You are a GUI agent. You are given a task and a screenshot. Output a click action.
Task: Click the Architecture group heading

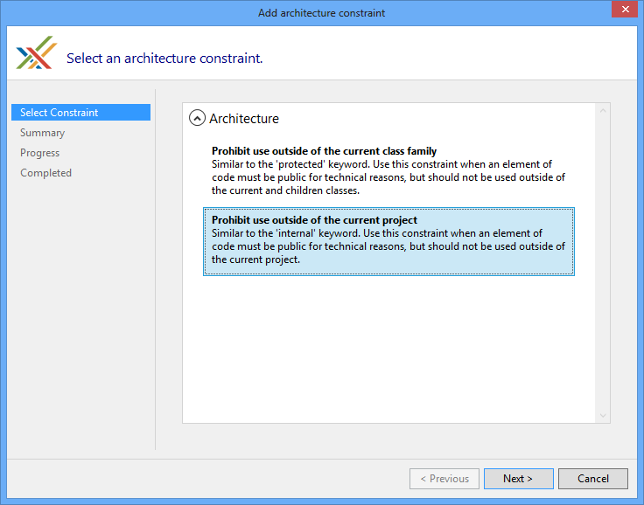(244, 119)
